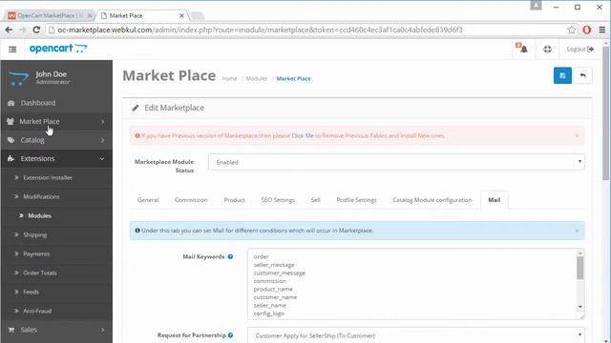611x343 pixels.
Task: Click the Market Place users icon
Action: coord(11,122)
